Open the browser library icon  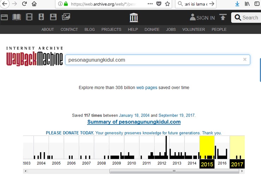(247, 4)
